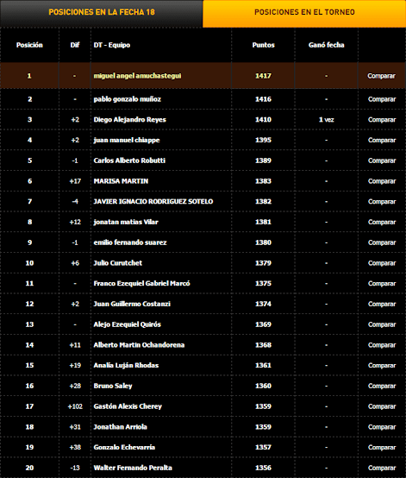Click Comparar for Alejo Ezequiel Quirós
This screenshot has width=406, height=478.
tap(382, 324)
